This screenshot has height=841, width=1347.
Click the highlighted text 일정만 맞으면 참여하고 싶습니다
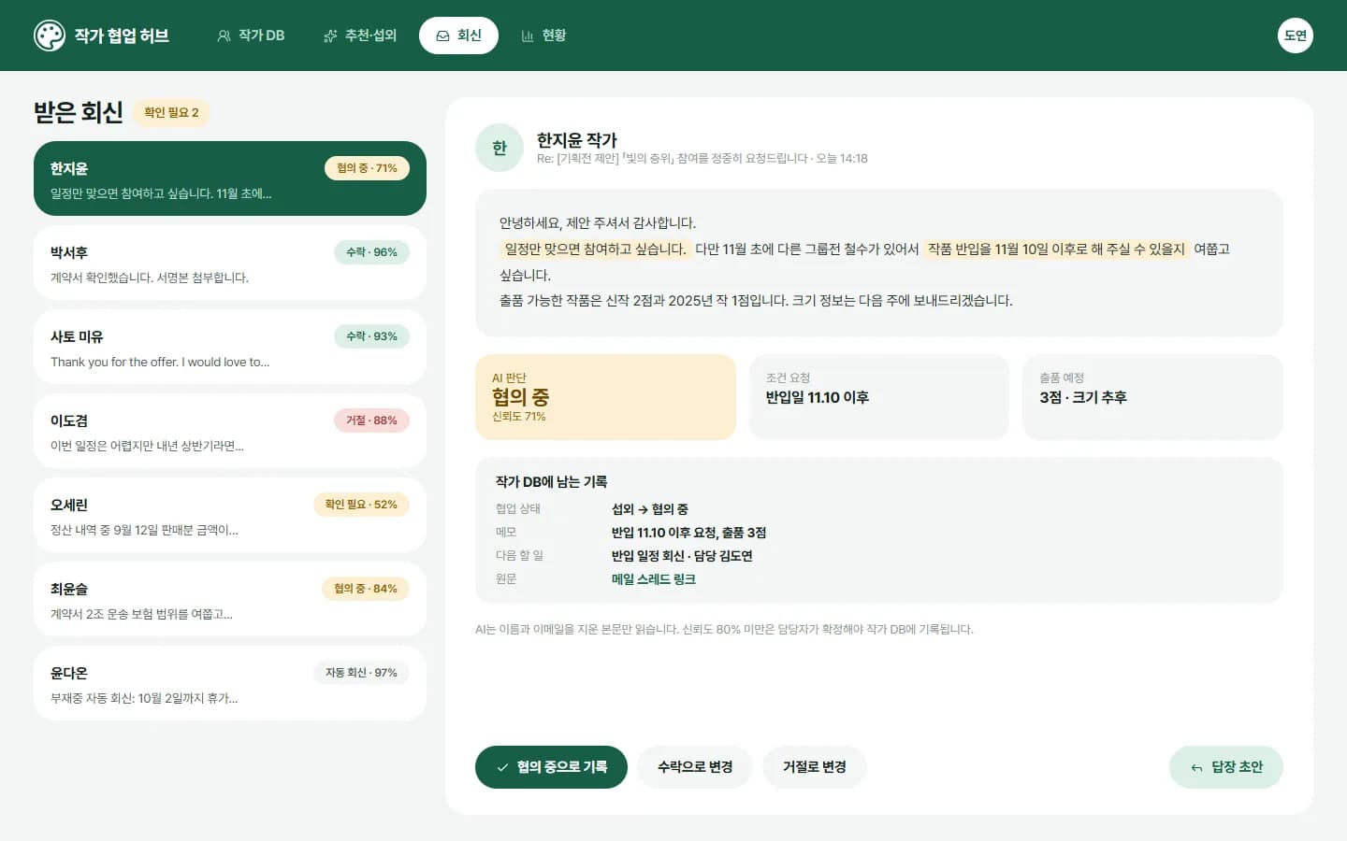595,249
